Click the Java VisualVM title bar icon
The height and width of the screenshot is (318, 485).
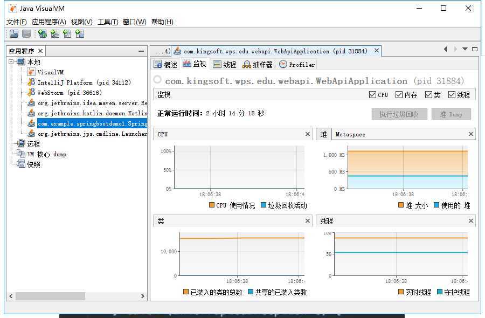tap(13, 8)
